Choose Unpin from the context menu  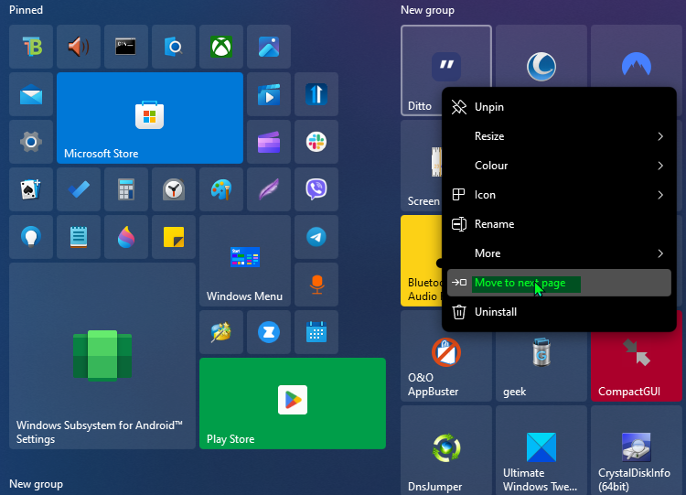pos(559,107)
